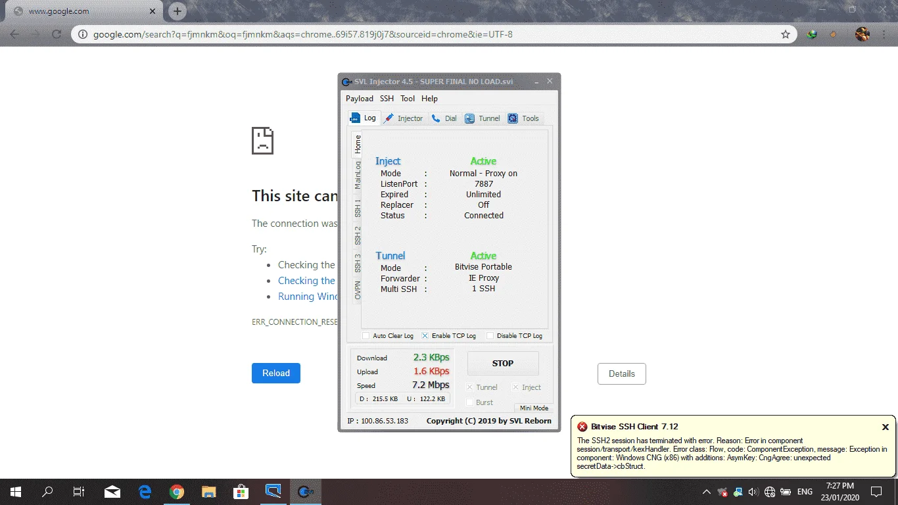Screen dimensions: 898x505
Task: Switch to the Tunnel tab
Action: pos(483,118)
